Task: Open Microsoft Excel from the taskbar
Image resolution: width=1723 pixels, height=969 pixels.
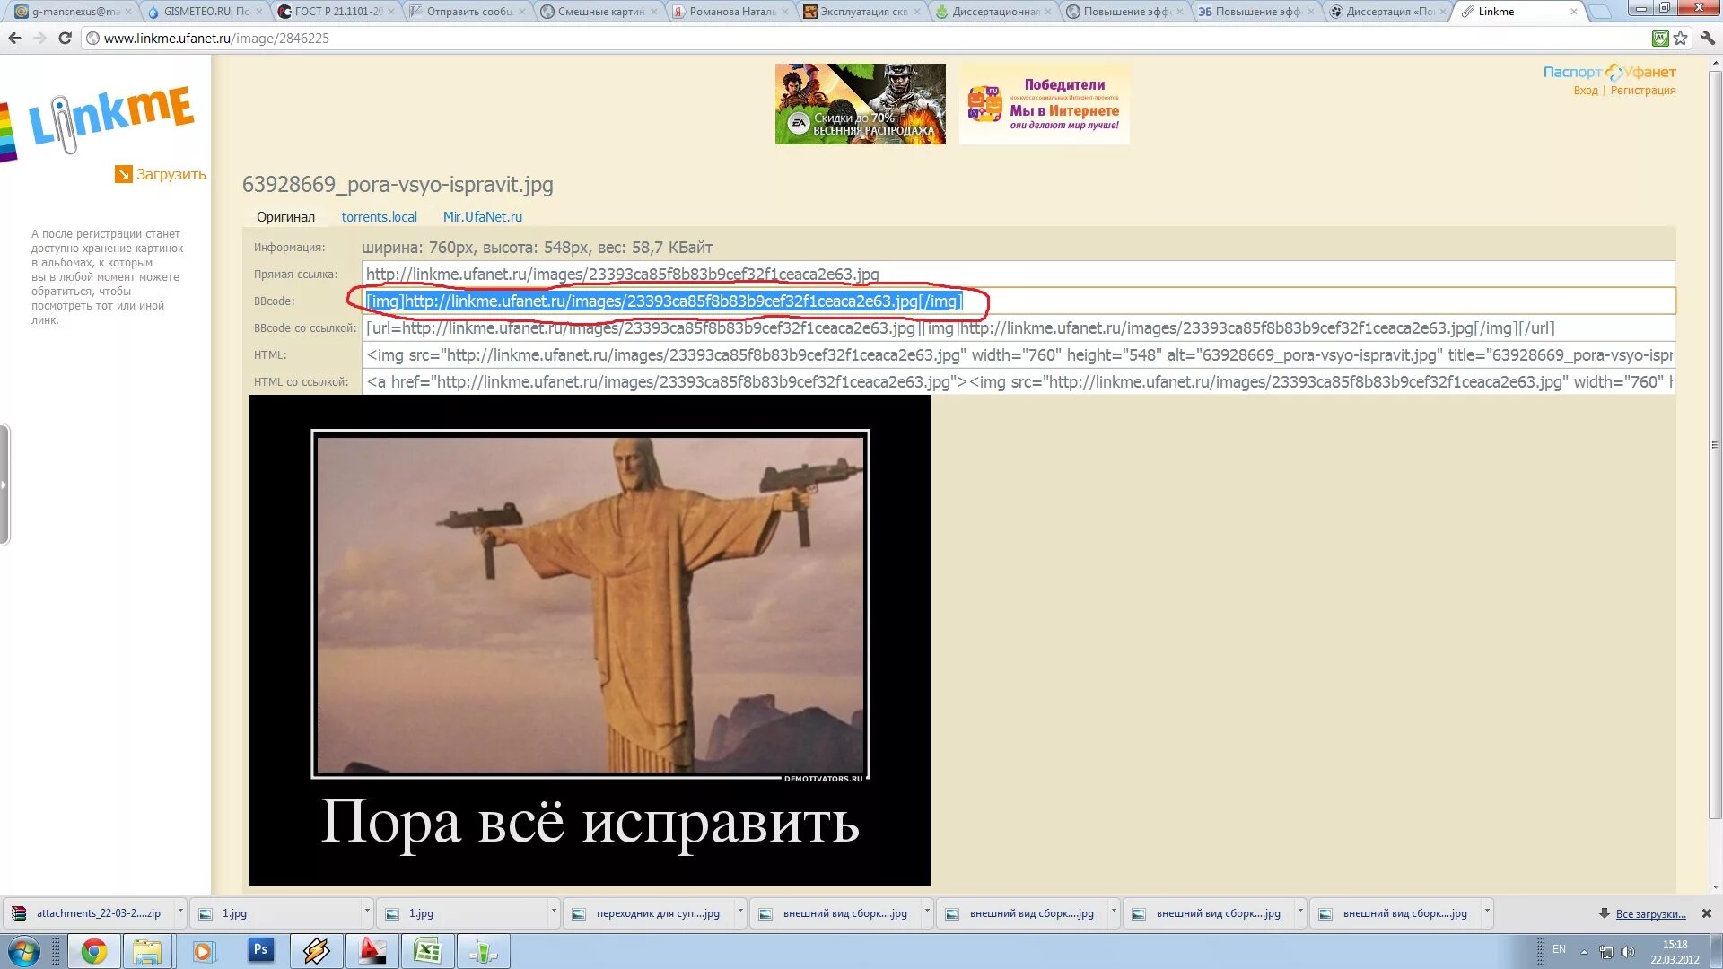Action: tap(428, 951)
